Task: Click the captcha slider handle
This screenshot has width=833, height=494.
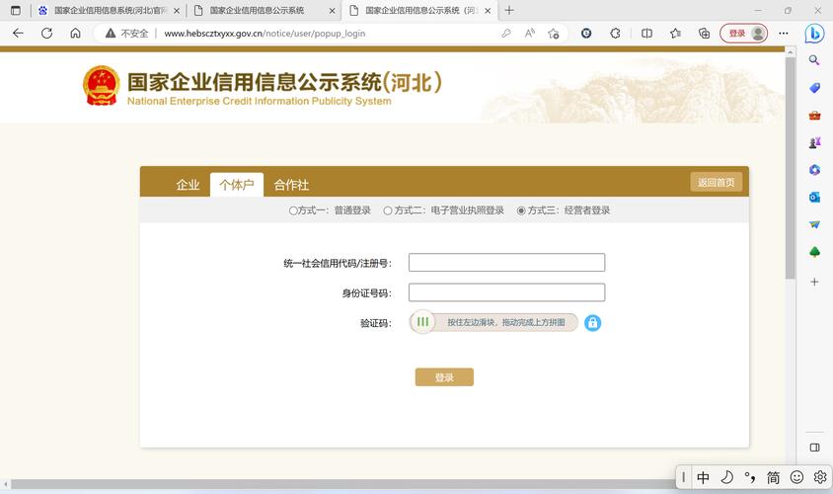Action: 422,322
